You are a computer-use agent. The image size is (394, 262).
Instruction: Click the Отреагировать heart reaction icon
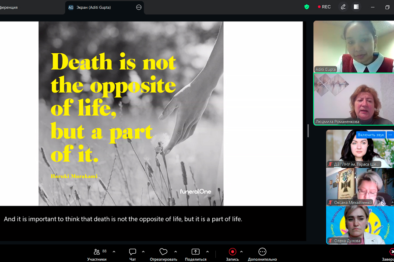pyautogui.click(x=163, y=252)
